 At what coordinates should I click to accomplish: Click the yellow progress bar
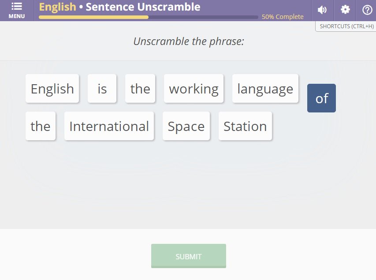point(149,17)
